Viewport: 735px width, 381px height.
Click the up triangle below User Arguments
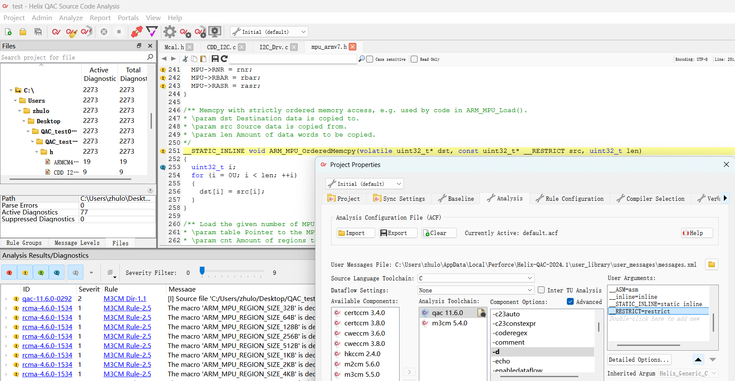pos(698,360)
